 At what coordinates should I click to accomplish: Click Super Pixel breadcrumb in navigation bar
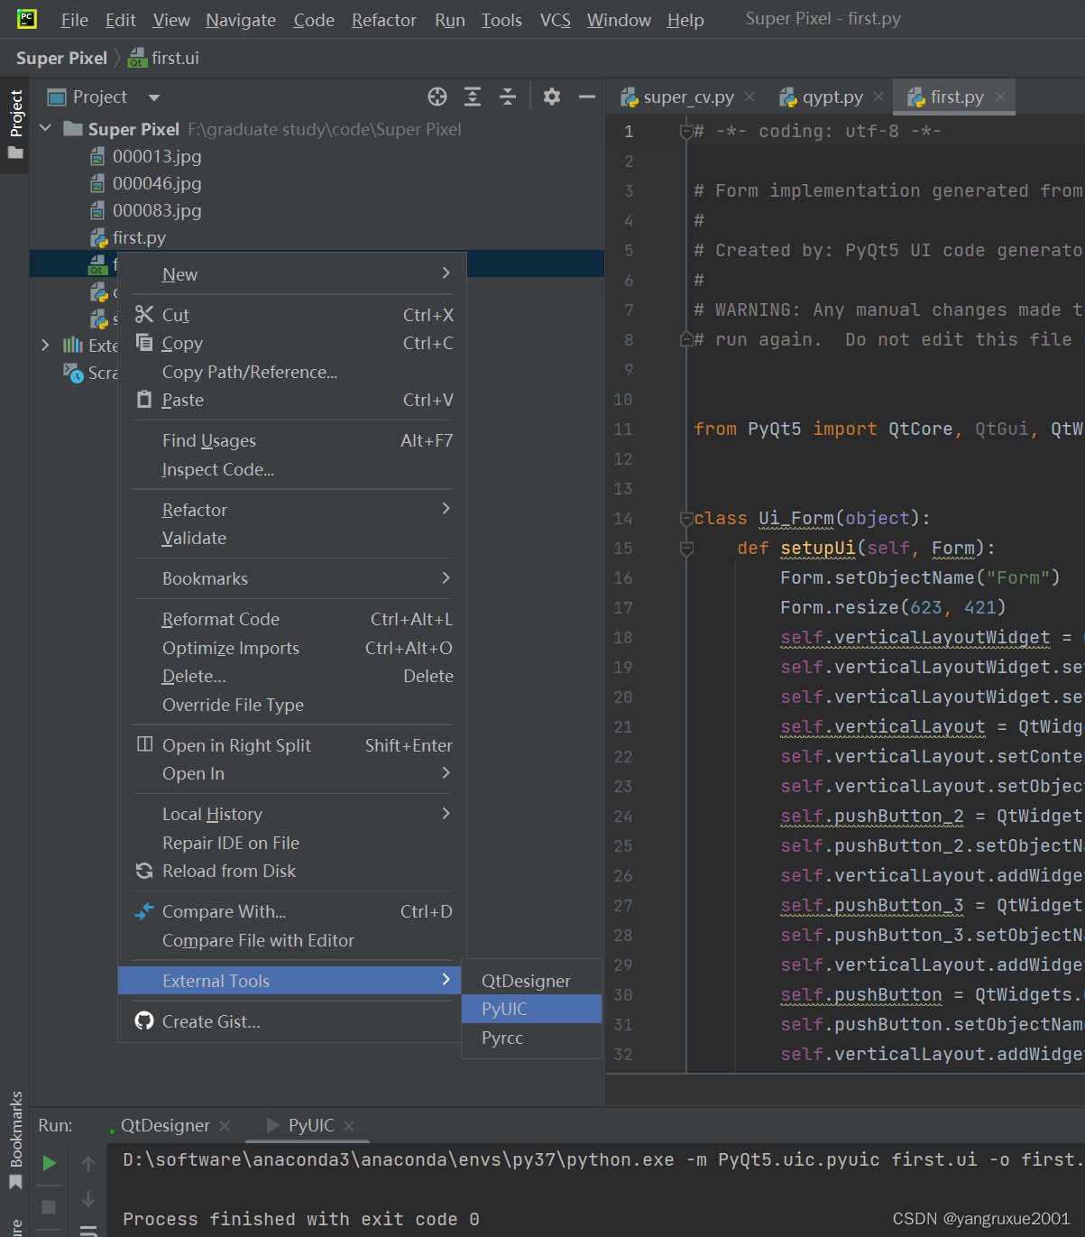coord(61,58)
